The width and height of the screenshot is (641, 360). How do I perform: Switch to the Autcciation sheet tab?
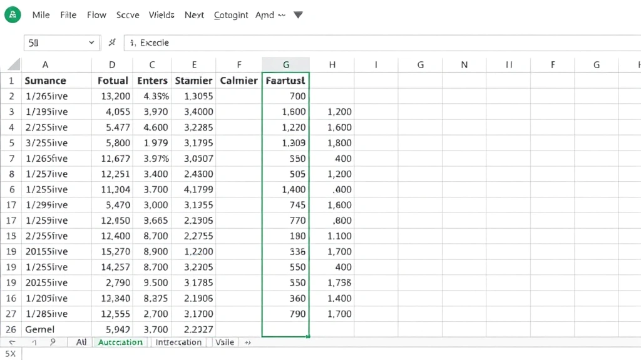(120, 342)
